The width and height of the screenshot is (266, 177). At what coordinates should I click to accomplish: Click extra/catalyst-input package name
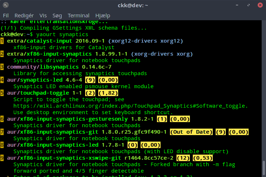click(x=40, y=41)
